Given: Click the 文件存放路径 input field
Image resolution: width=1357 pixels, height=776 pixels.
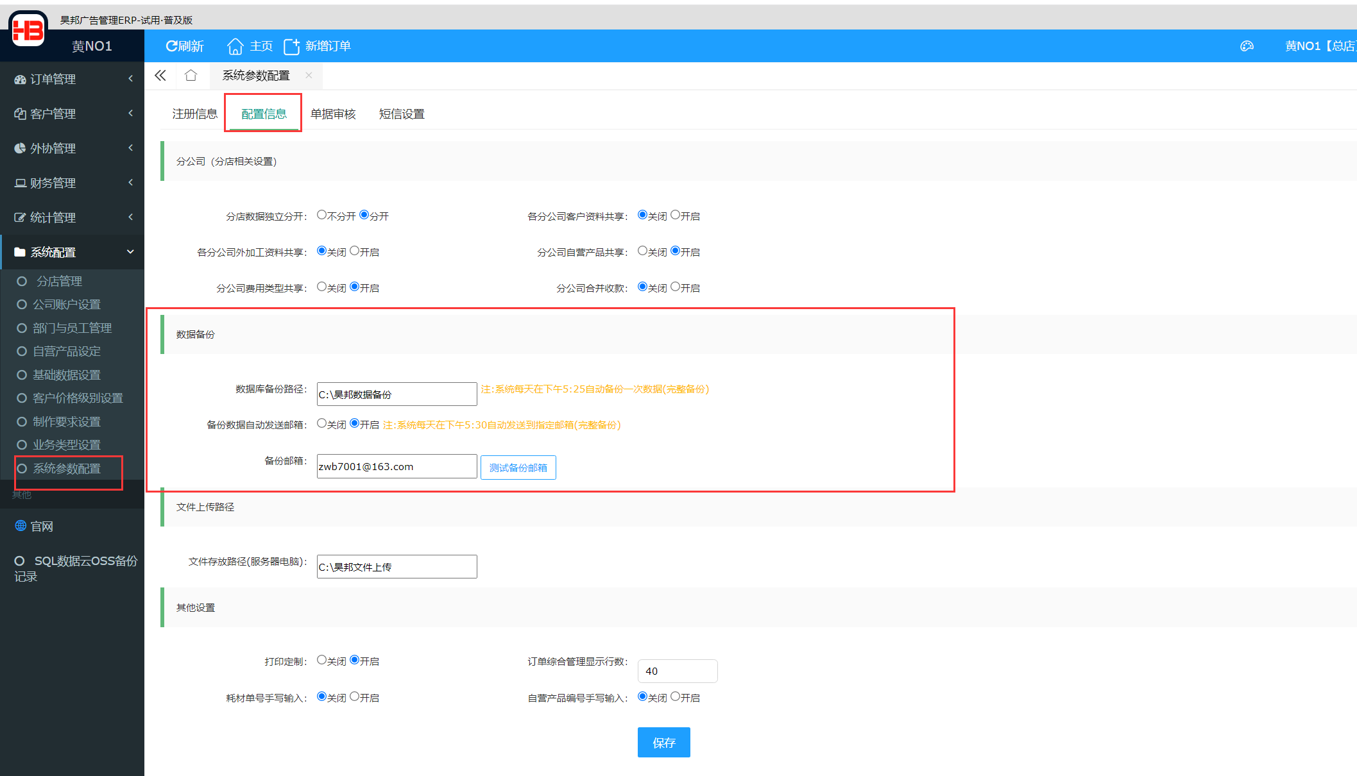Looking at the screenshot, I should tap(397, 566).
